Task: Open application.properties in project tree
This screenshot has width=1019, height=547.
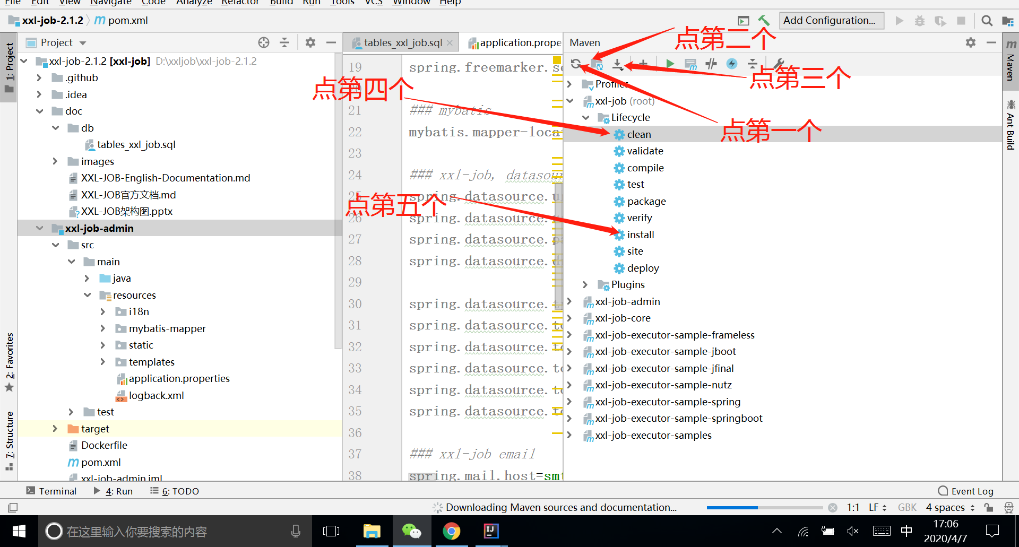Action: [x=173, y=379]
